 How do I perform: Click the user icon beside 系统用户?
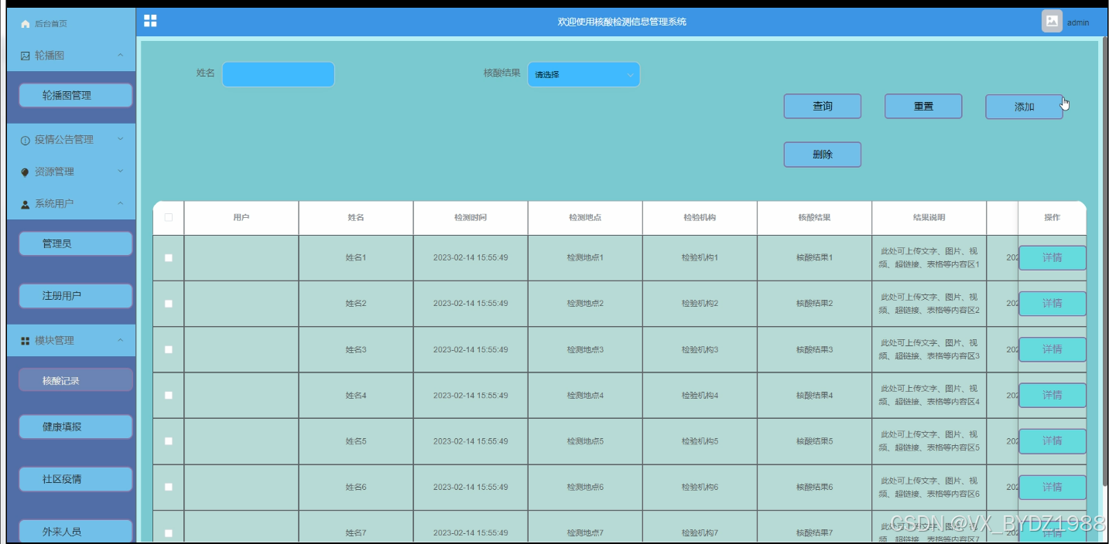pos(25,204)
